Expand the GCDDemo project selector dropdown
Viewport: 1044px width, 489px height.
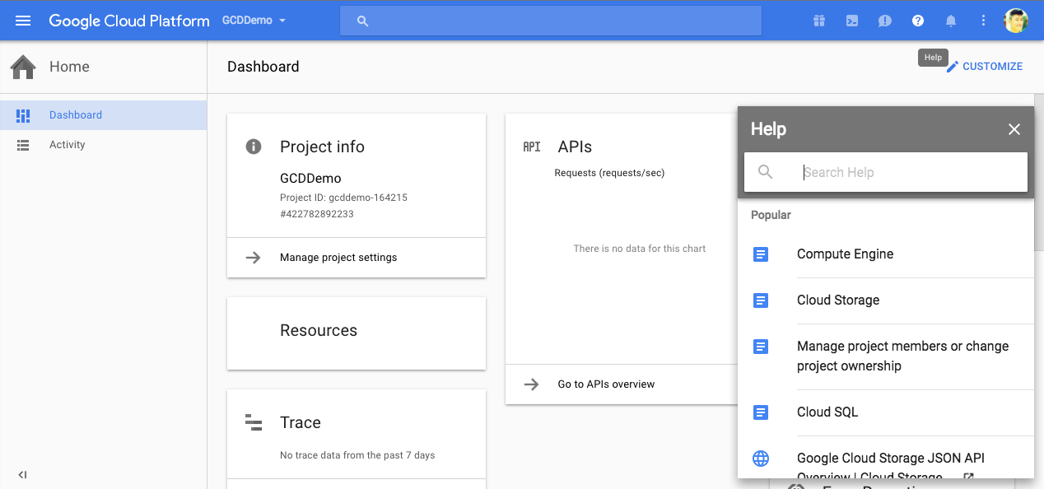coord(254,21)
